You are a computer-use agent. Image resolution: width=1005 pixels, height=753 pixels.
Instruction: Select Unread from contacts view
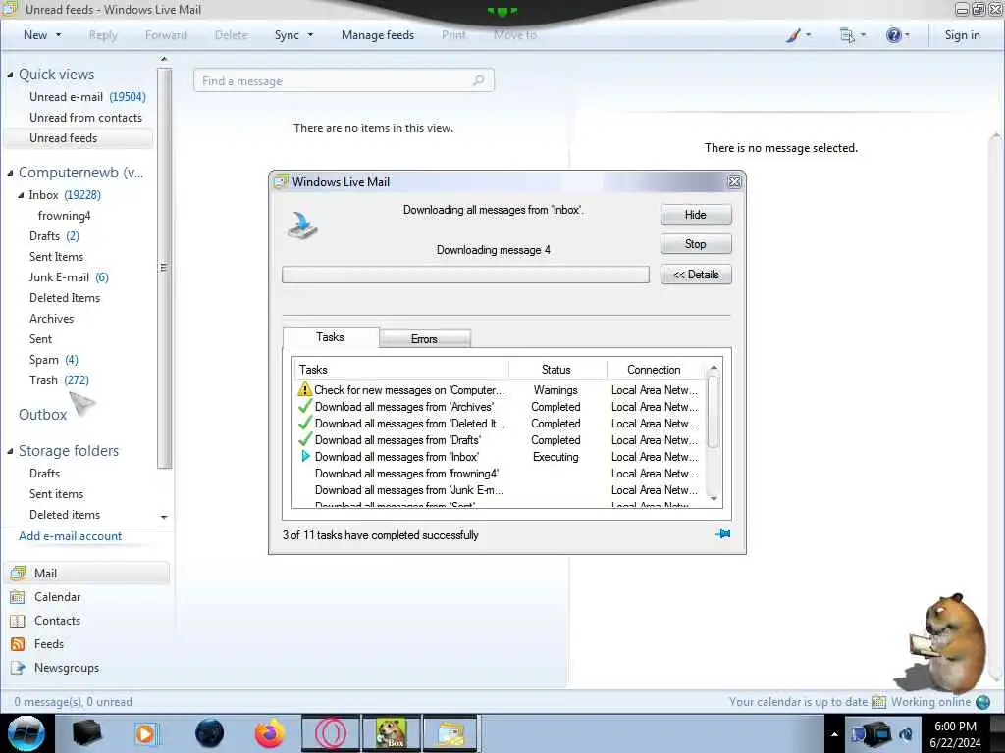click(x=86, y=118)
